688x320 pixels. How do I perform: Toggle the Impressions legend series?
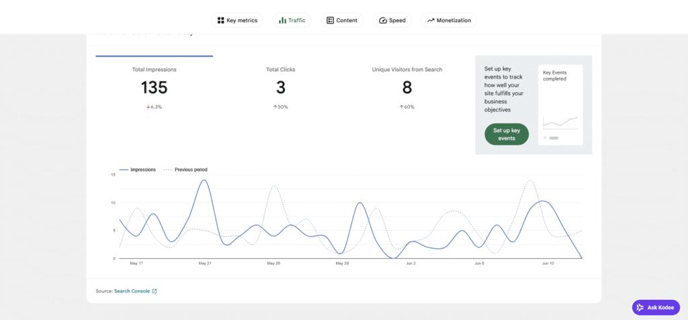[137, 170]
